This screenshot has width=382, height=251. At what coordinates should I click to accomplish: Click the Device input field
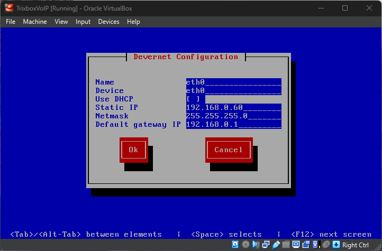click(x=234, y=91)
